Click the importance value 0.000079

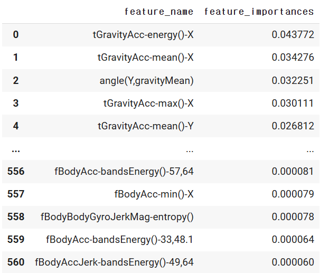click(x=293, y=194)
